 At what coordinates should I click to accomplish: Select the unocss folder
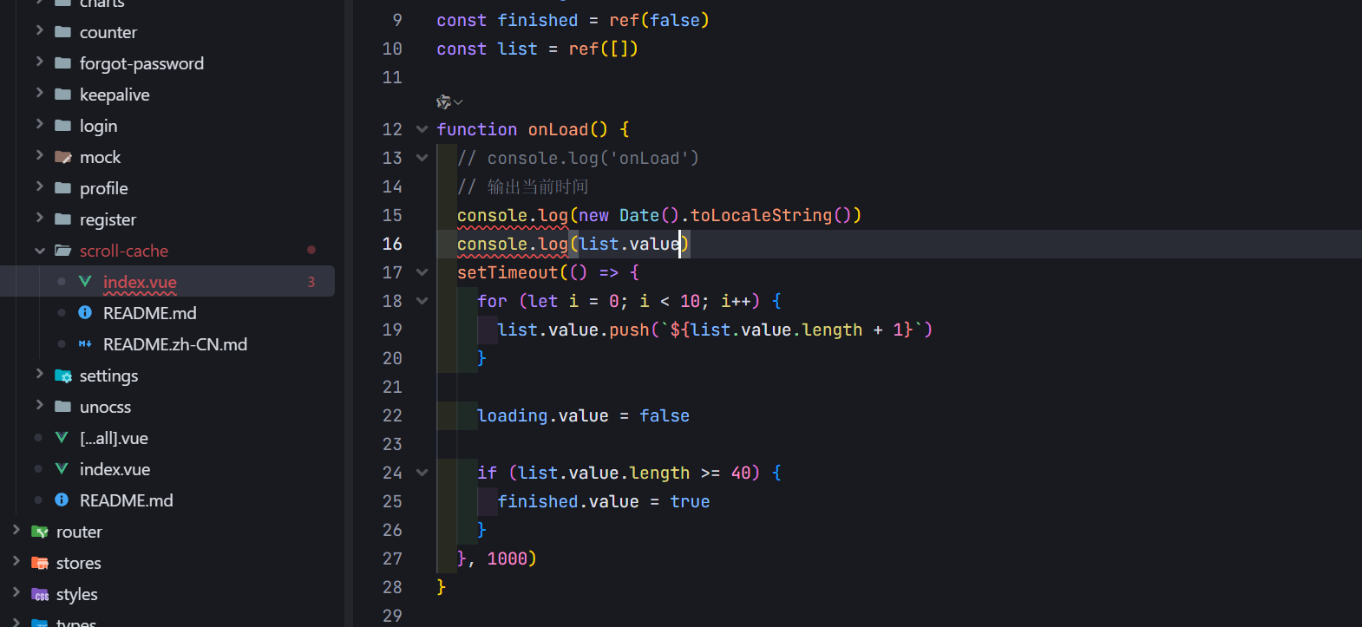(105, 407)
